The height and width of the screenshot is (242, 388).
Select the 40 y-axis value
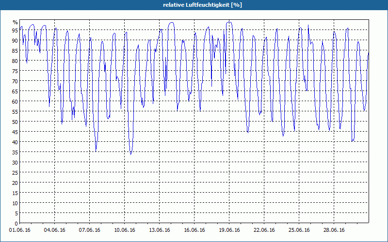(15, 142)
